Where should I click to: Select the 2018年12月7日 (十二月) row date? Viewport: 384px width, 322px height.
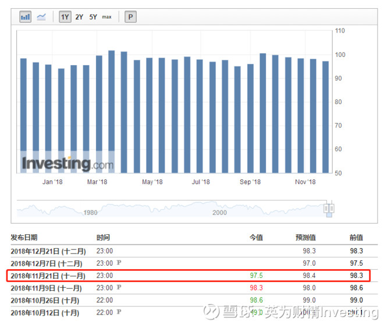tap(47, 263)
